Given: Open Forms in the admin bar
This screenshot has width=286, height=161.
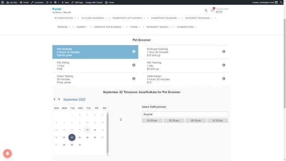Looking at the screenshot, I should (109, 2).
